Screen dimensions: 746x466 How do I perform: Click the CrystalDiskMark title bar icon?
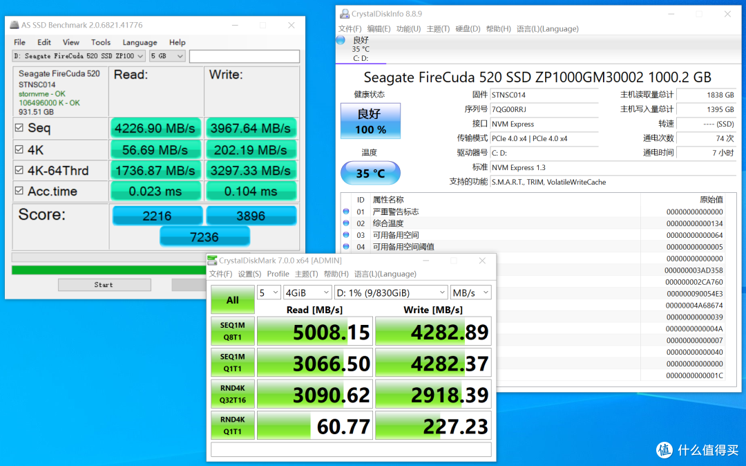click(x=213, y=261)
